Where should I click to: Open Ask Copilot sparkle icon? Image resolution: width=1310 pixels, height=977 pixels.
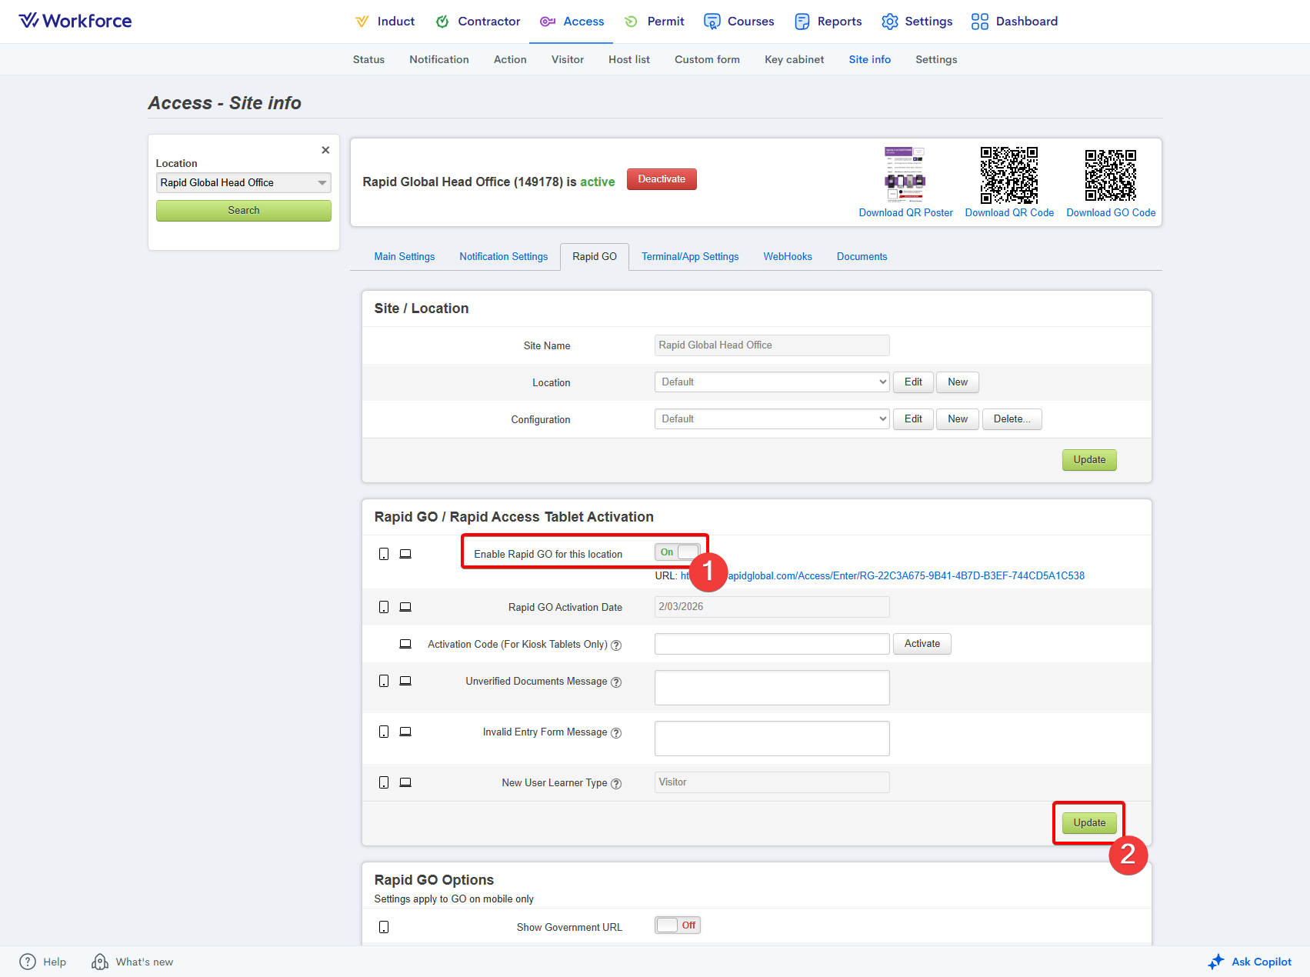[1215, 962]
